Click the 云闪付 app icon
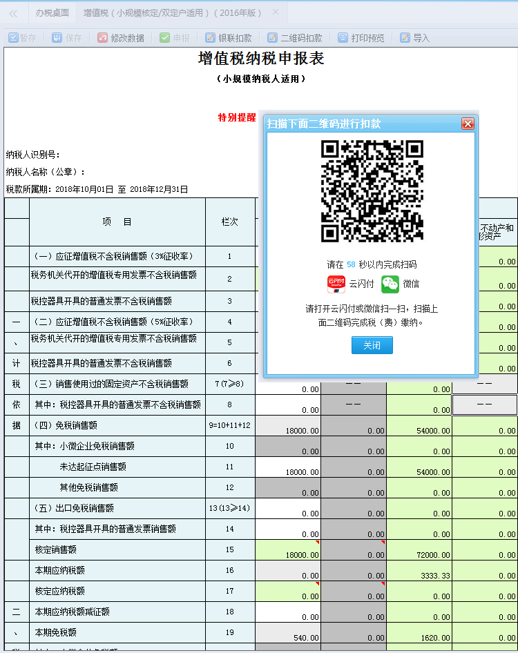518x653 pixels. point(336,284)
